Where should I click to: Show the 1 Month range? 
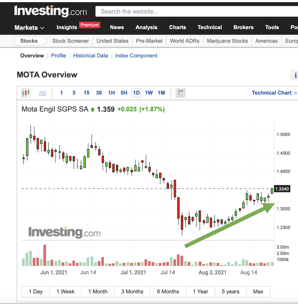[x=98, y=292]
